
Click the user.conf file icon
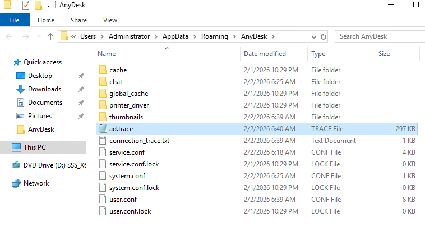pyautogui.click(x=102, y=200)
